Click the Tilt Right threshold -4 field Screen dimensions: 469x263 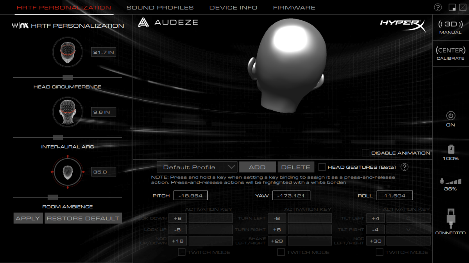[x=375, y=229]
